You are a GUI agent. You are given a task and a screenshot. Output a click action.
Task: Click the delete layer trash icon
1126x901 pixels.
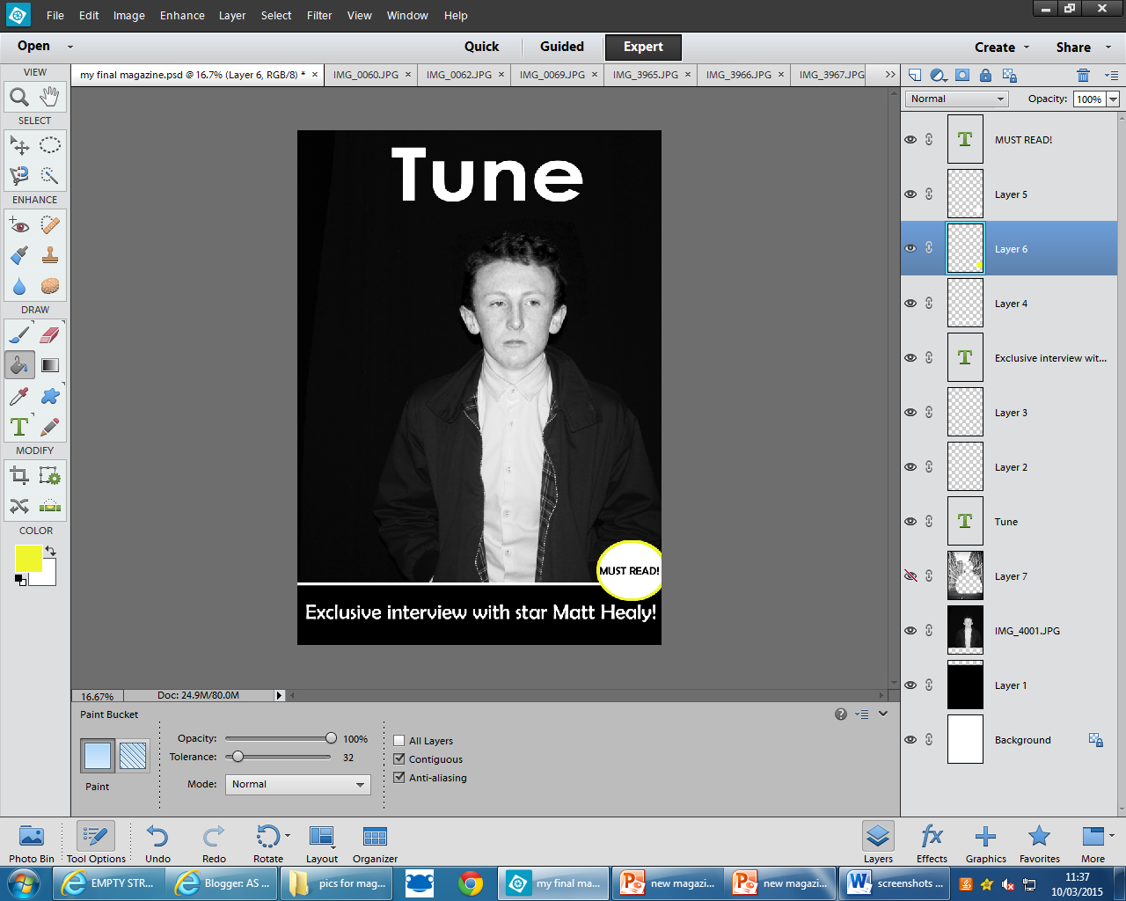click(x=1083, y=76)
